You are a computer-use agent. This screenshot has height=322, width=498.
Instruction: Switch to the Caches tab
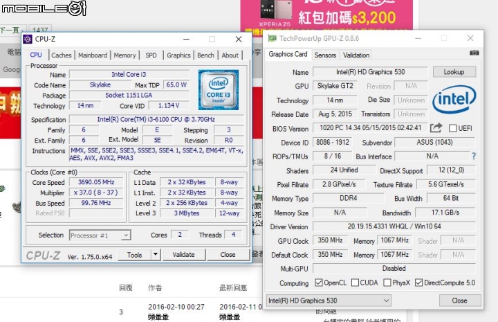click(x=62, y=55)
